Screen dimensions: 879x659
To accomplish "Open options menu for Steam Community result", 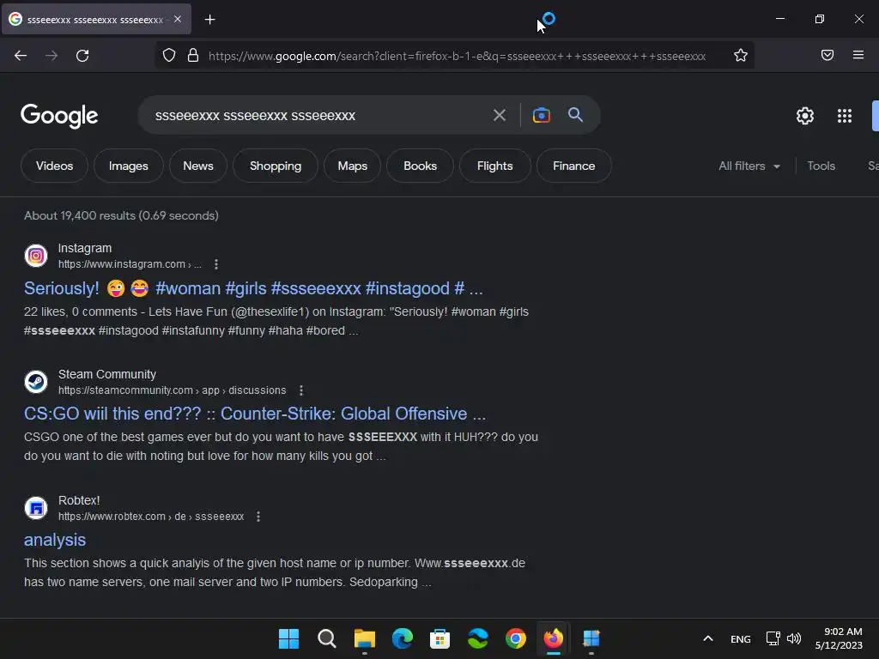I will click(x=301, y=390).
